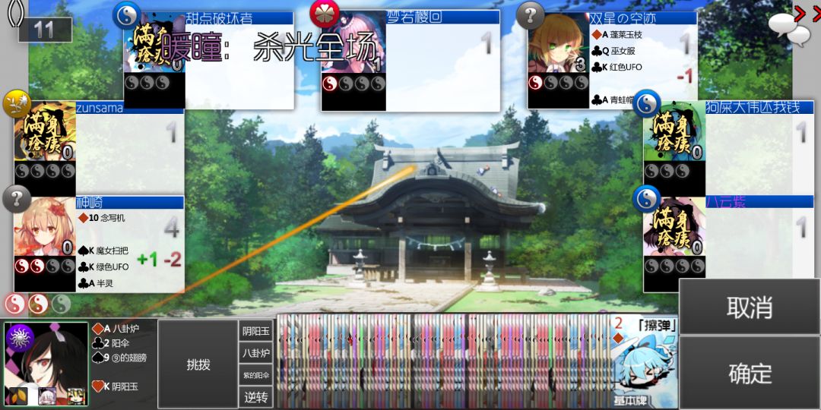Click 双星の空迹's club Q 巫女服 equipment
The image size is (821, 410).
click(x=613, y=51)
